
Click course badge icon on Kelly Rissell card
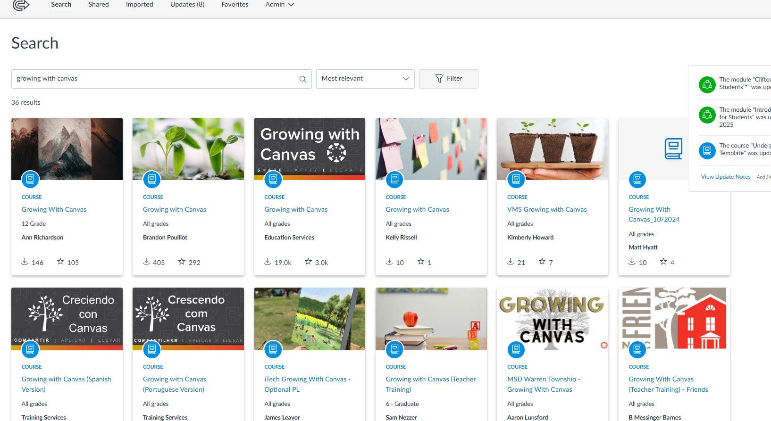(394, 179)
